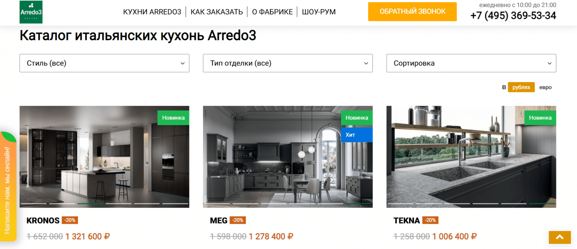577x249 pixels.
Task: Click the -20% discount tag beside KRONOS
Action: point(70,220)
